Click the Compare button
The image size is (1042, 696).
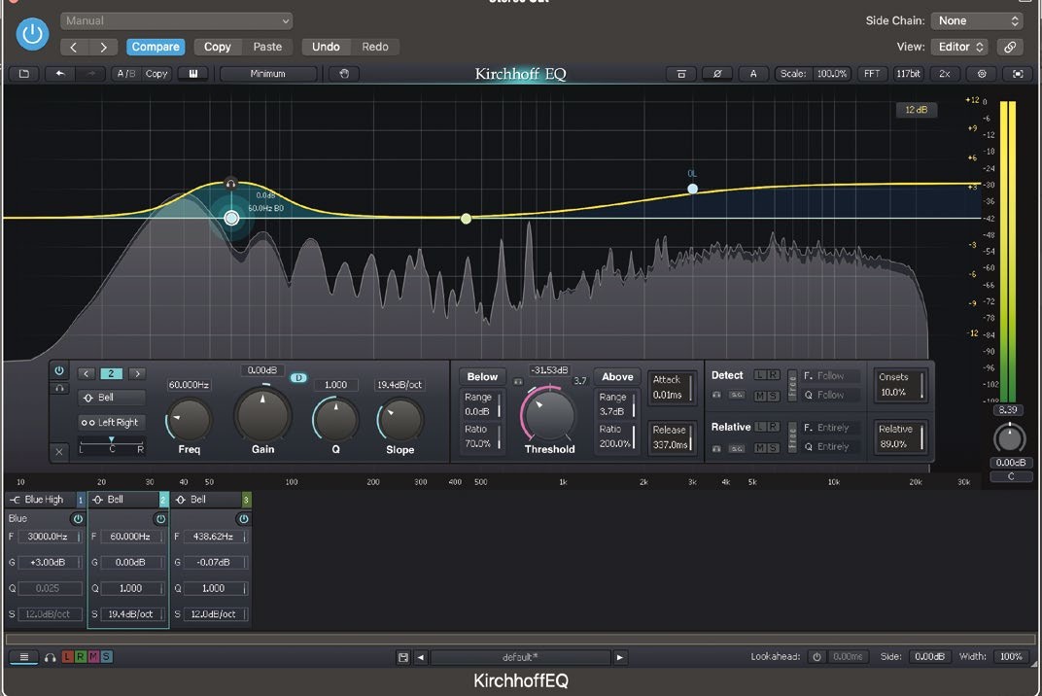pos(156,47)
